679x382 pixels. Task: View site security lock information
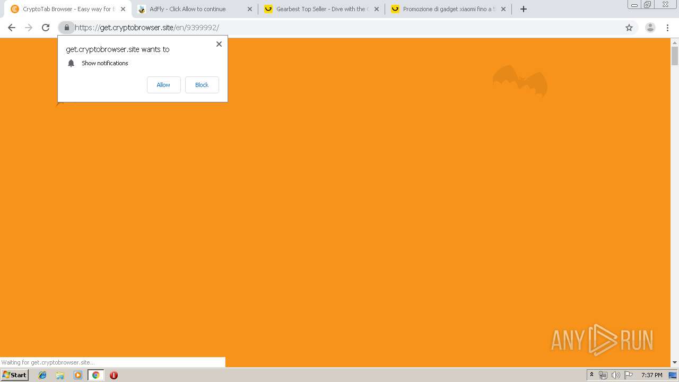[66, 28]
